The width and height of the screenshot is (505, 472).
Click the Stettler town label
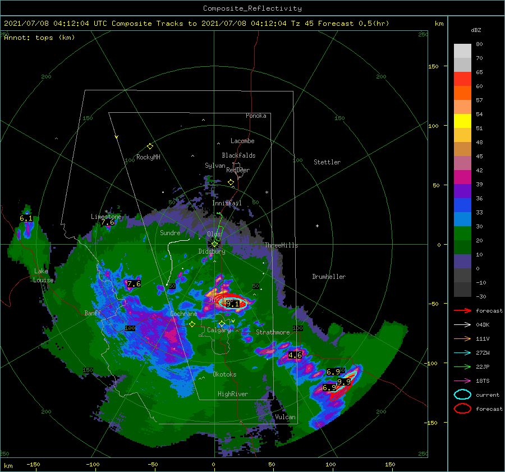click(327, 162)
